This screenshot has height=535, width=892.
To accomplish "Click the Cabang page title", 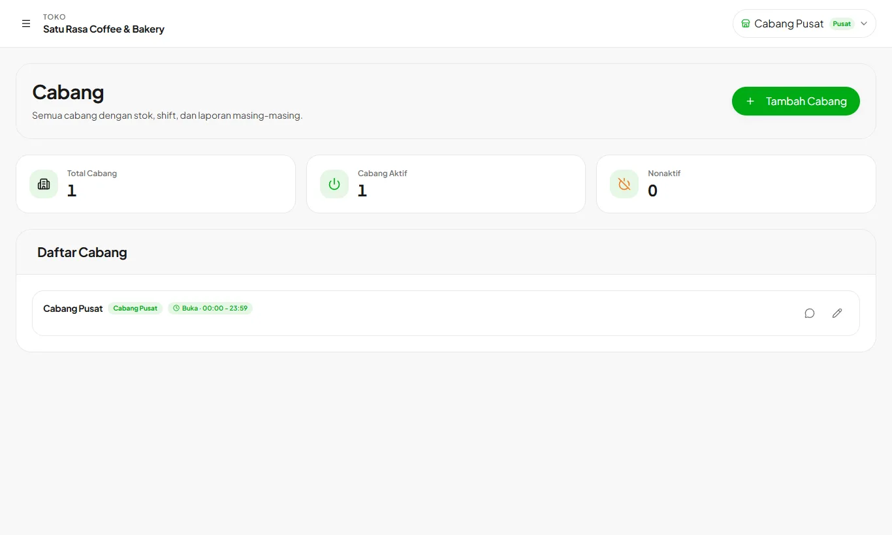I will click(x=68, y=92).
